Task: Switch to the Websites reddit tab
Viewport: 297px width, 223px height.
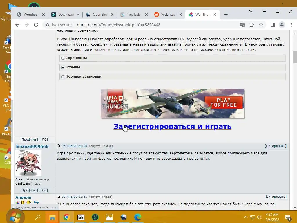Action: (166, 15)
